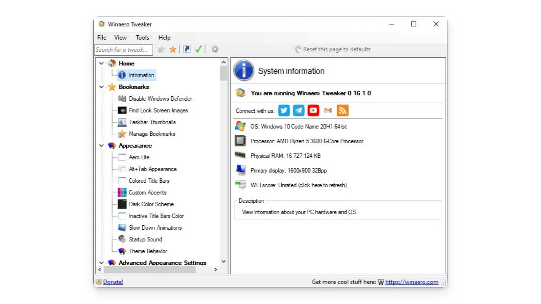Collapse the Home category

102,63
